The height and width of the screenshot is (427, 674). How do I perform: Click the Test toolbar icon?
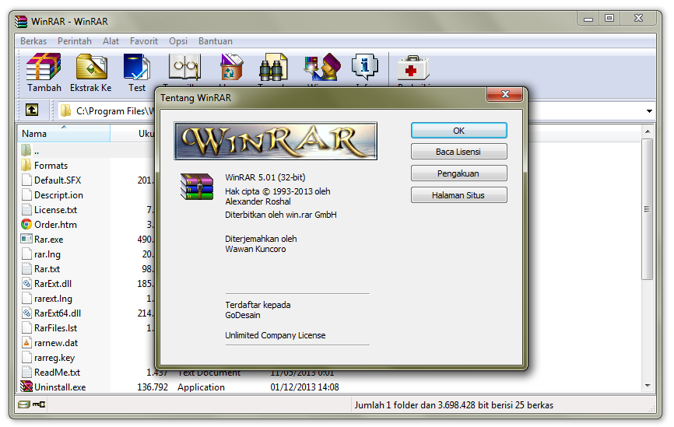click(137, 67)
